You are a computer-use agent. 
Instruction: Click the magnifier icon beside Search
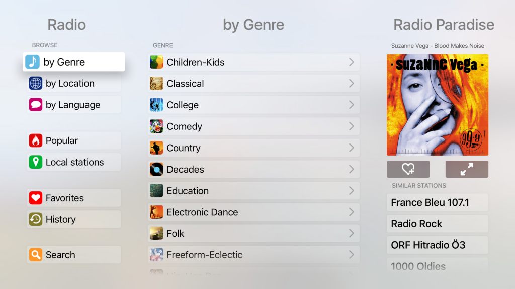35,255
